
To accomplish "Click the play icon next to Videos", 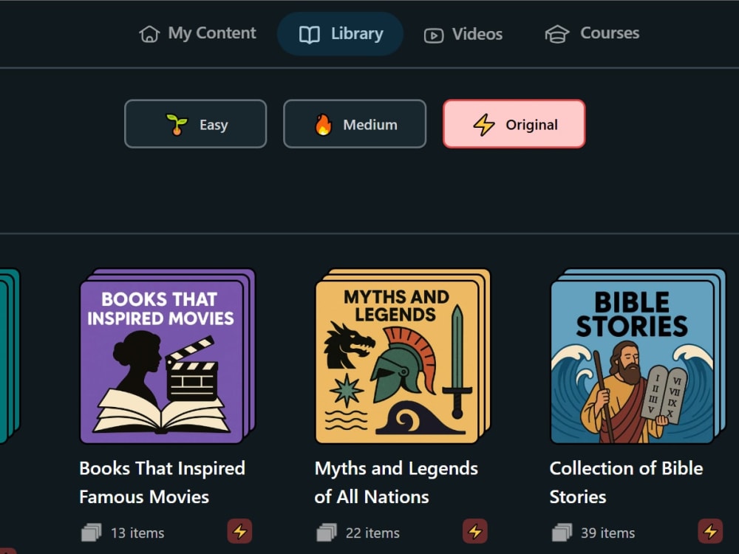I will tap(434, 35).
